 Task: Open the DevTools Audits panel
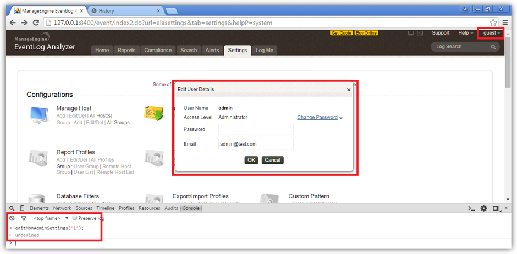tap(171, 208)
